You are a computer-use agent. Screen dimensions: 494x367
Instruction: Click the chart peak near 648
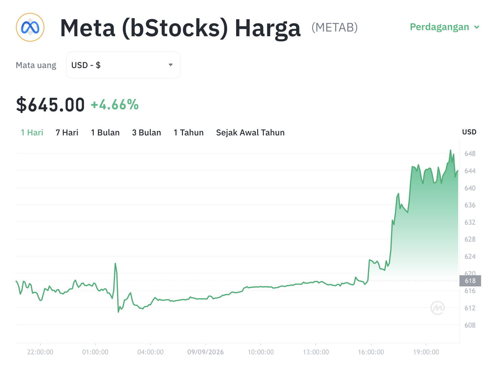[451, 151]
